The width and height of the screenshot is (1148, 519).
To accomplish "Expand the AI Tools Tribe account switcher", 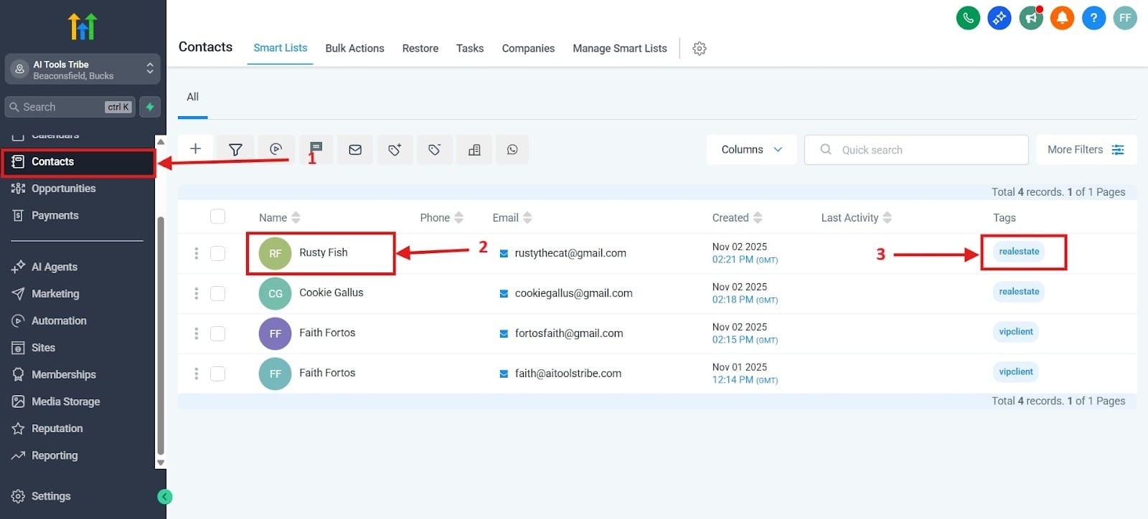I will click(x=83, y=70).
